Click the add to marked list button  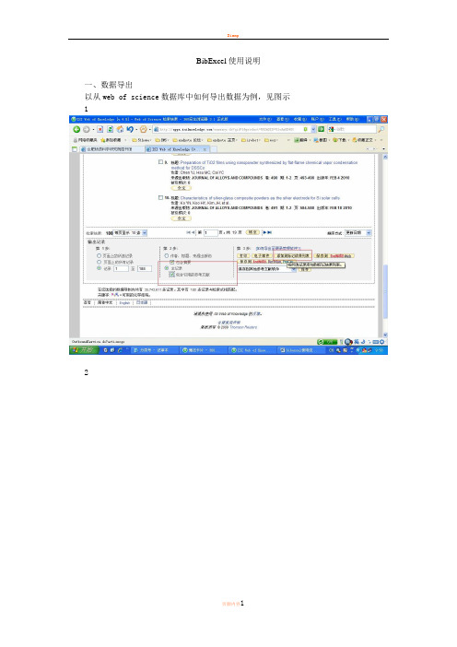pos(292,256)
